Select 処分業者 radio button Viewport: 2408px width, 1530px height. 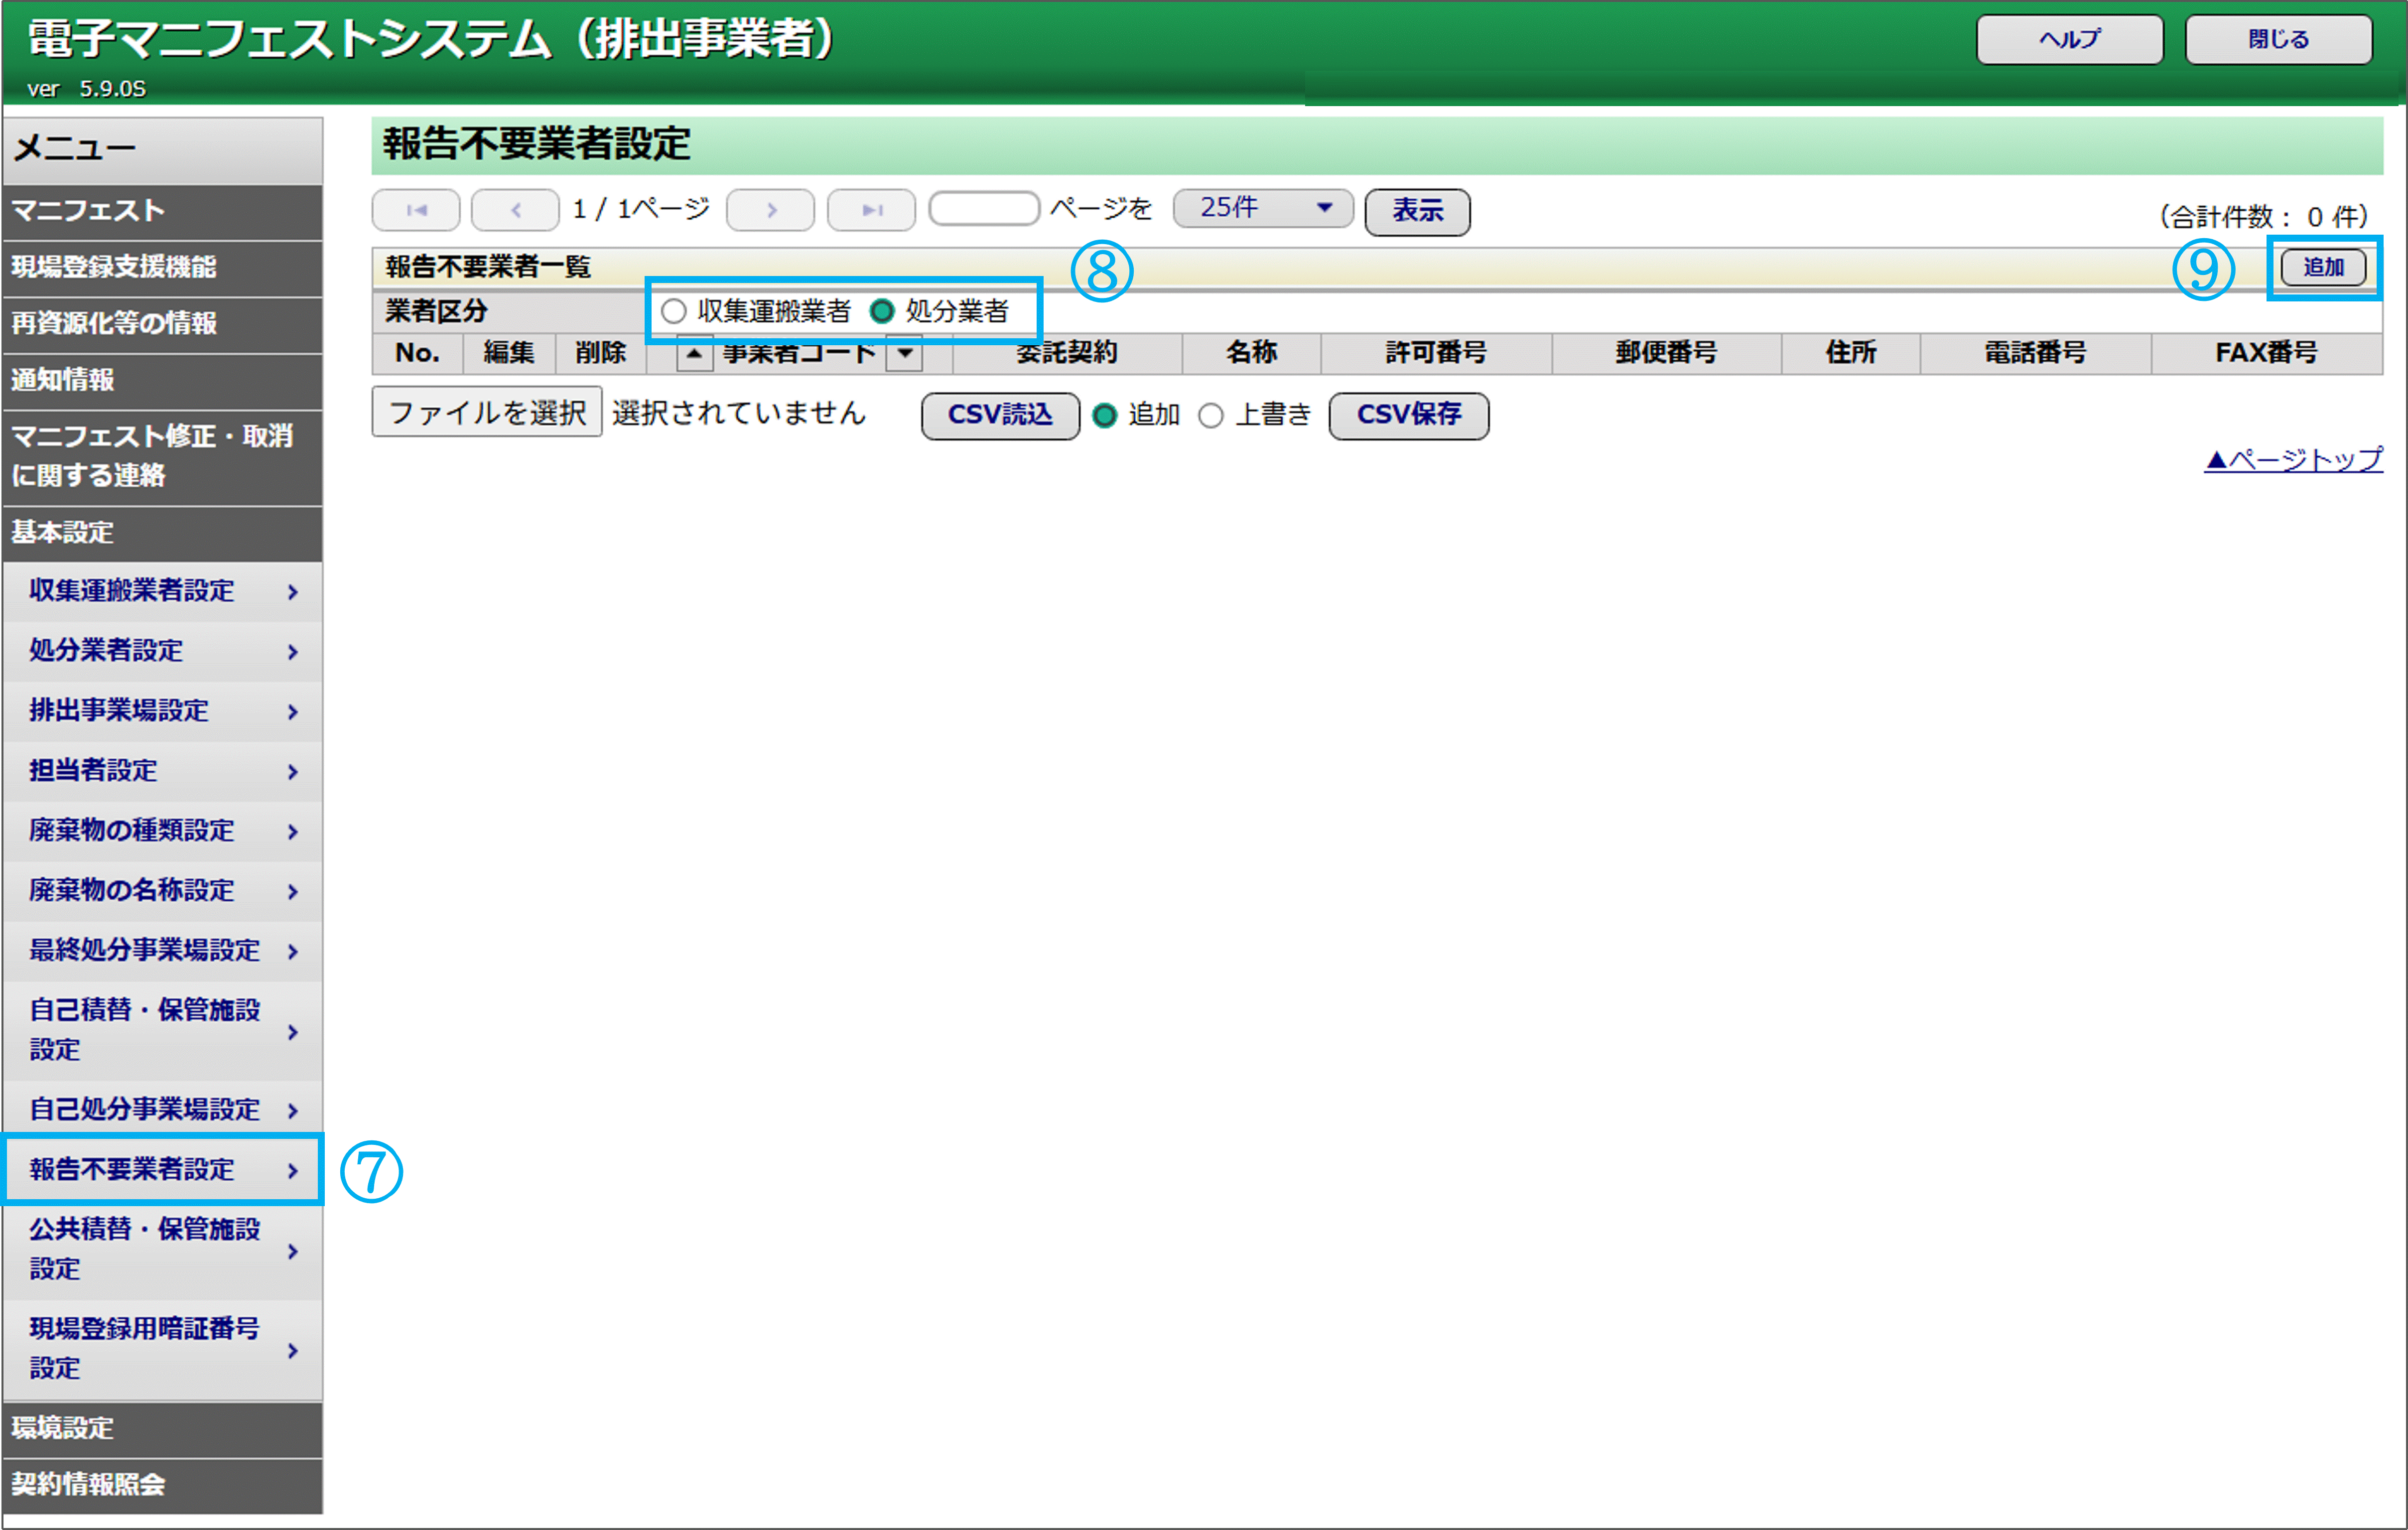[882, 311]
